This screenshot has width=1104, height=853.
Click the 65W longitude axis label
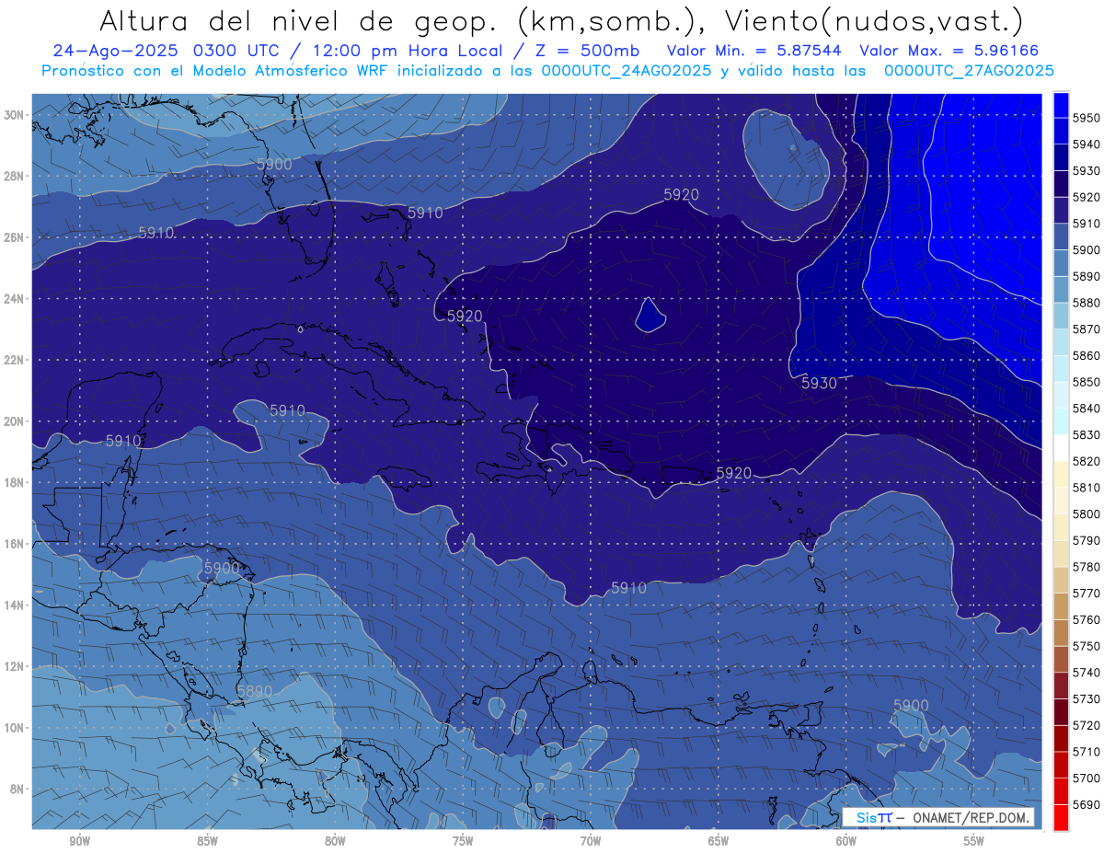pos(719,841)
